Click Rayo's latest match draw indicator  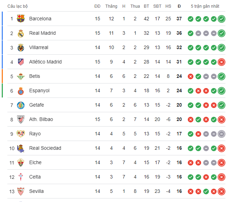[222, 134]
